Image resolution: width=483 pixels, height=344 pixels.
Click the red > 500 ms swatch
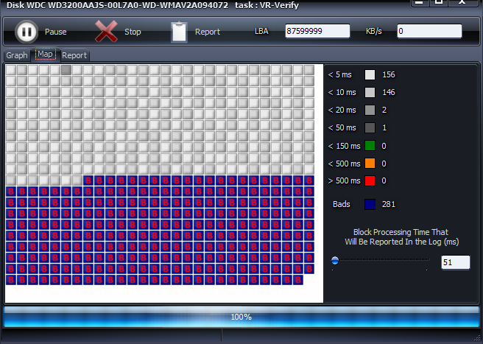[370, 180]
